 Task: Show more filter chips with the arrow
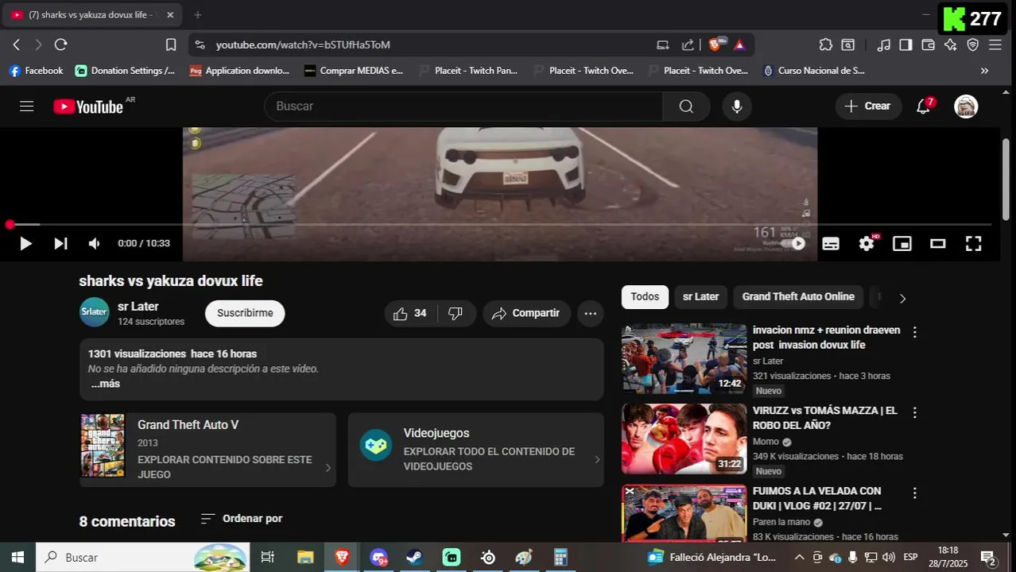point(902,299)
